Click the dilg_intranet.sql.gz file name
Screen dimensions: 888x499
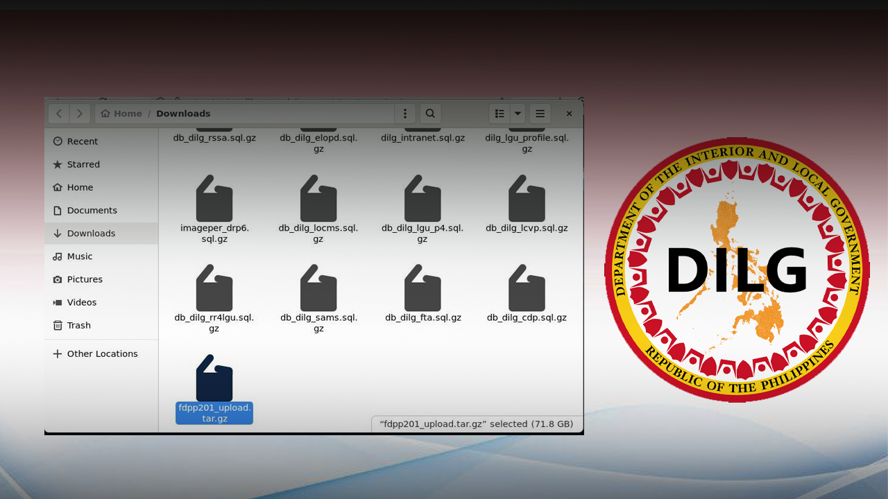[422, 138]
